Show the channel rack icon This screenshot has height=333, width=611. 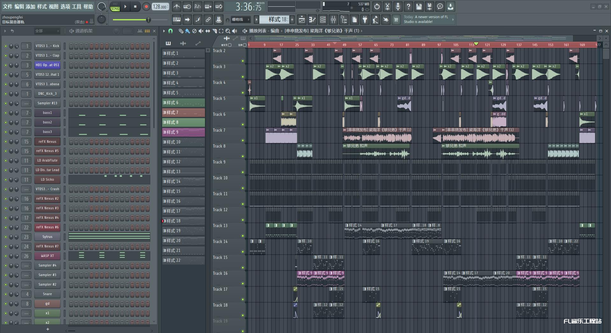click(x=323, y=20)
